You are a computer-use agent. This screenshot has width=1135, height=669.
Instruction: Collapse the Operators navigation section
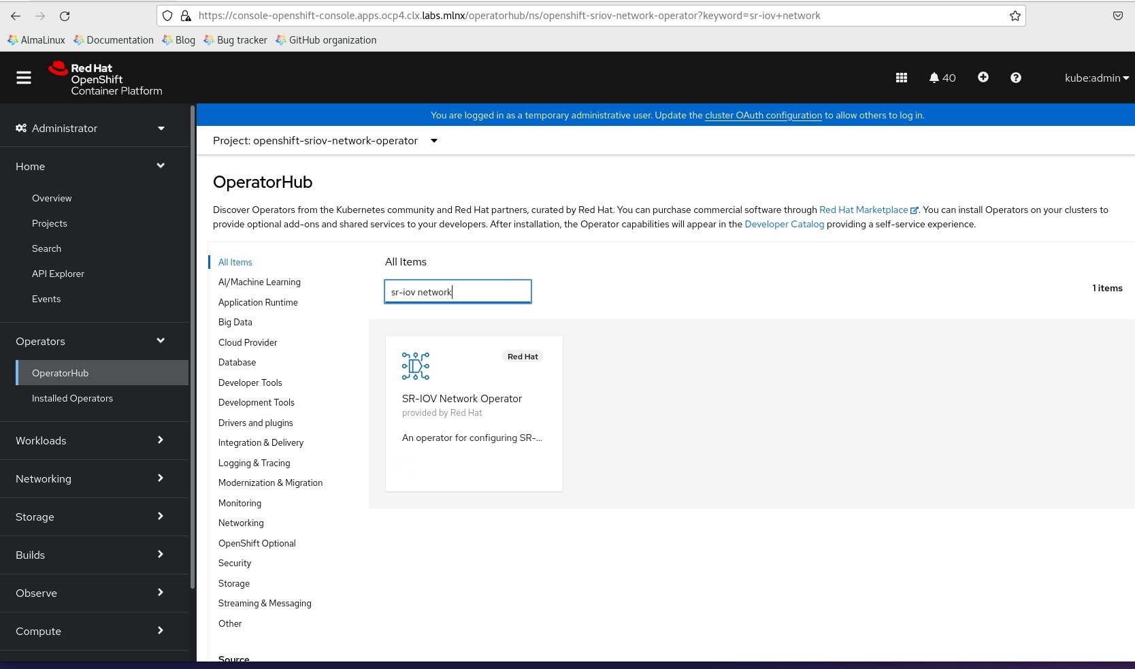tap(91, 341)
